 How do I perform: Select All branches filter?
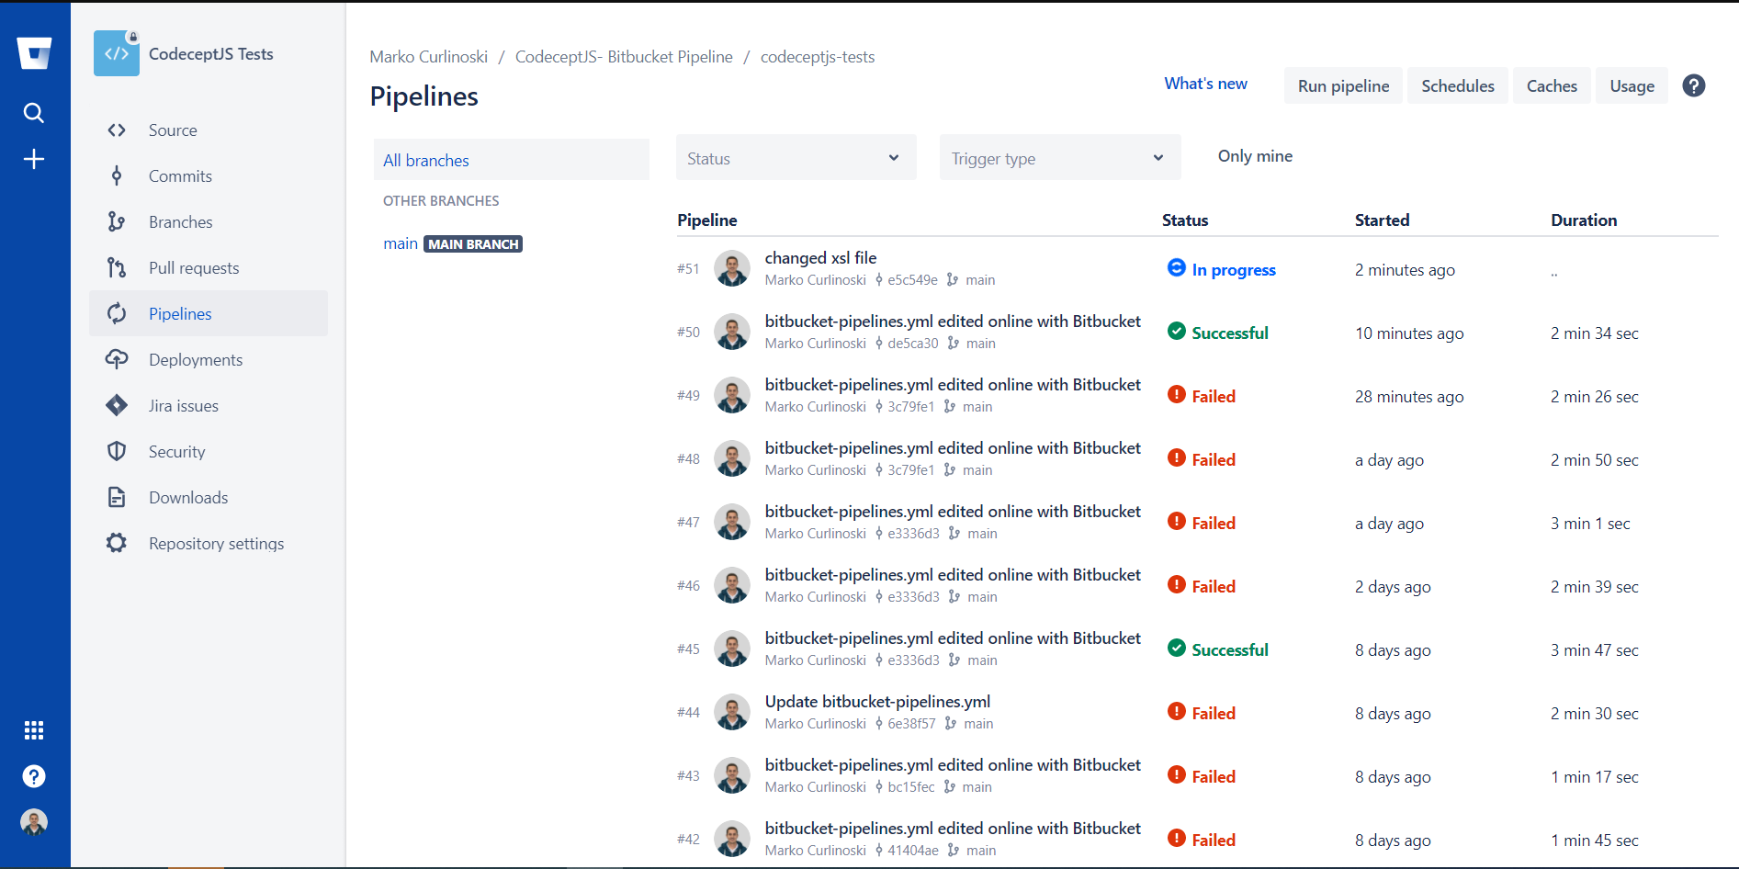tap(512, 160)
